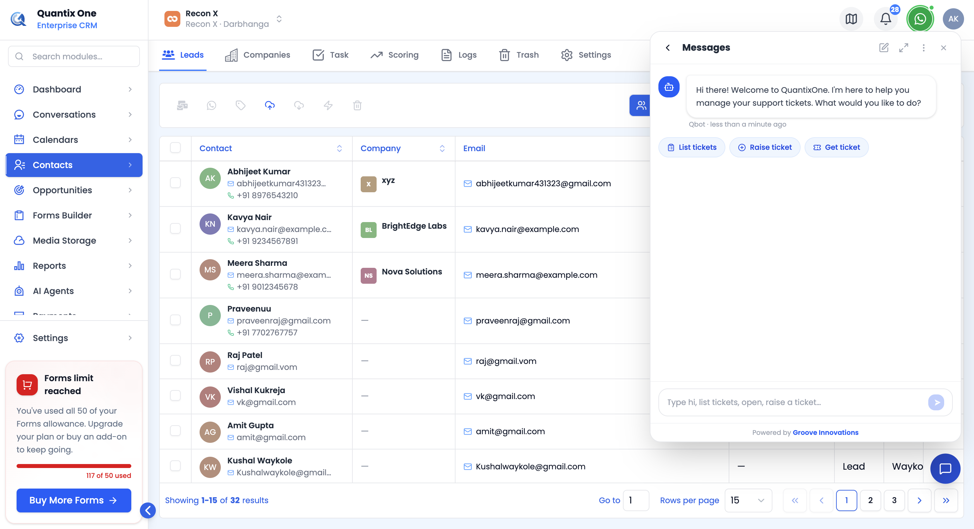This screenshot has height=529, width=974.
Task: Switch to the Trash tab
Action: 519,55
